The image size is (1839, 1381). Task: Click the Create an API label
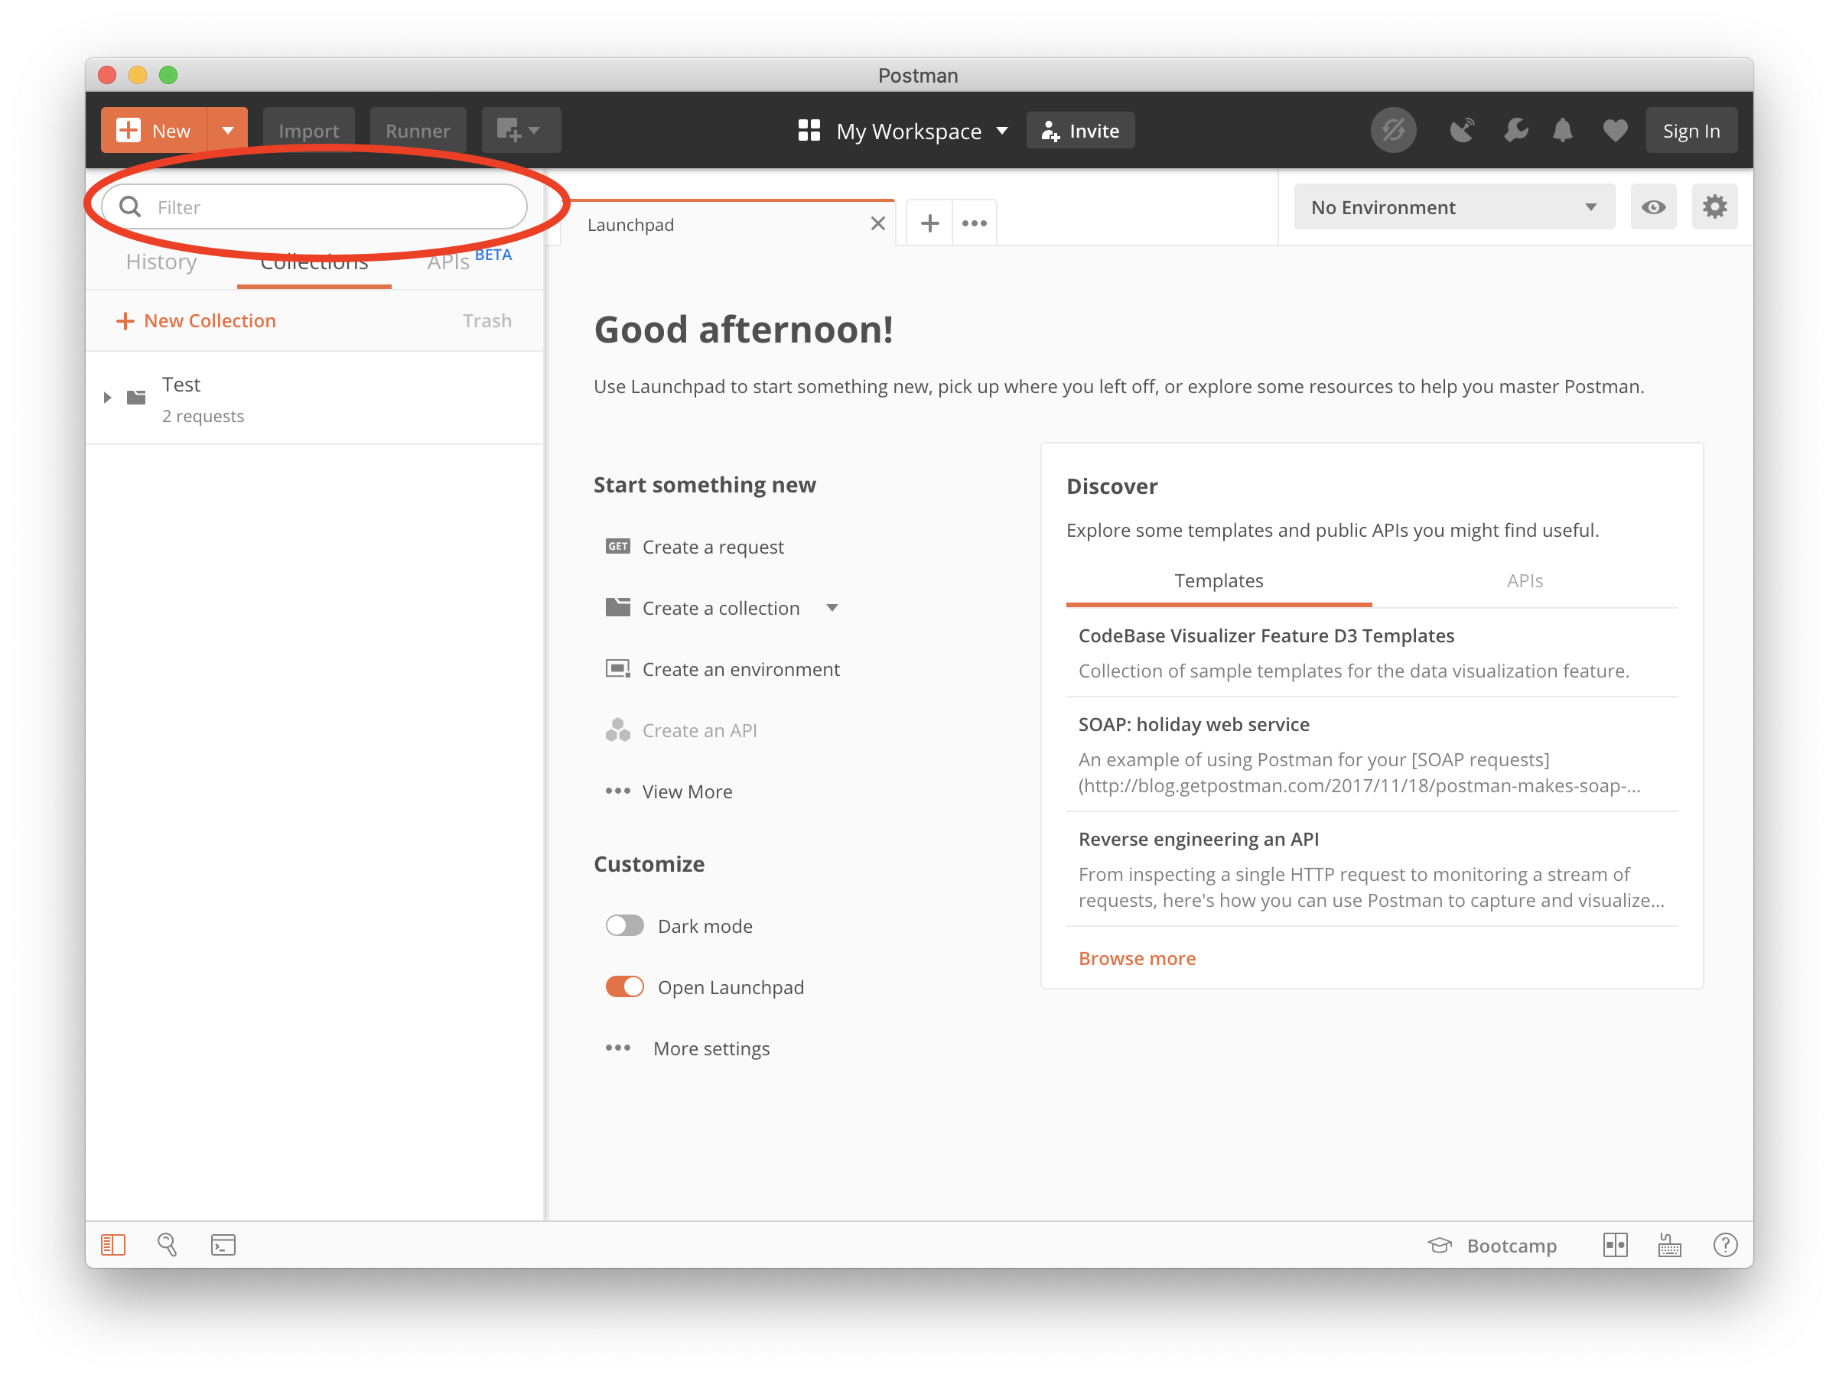click(699, 730)
